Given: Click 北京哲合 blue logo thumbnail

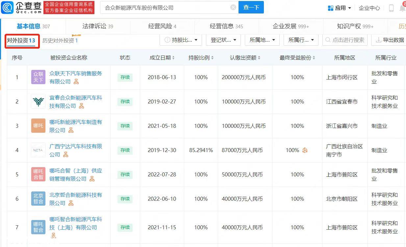Looking at the screenshot, I should 38,199.
